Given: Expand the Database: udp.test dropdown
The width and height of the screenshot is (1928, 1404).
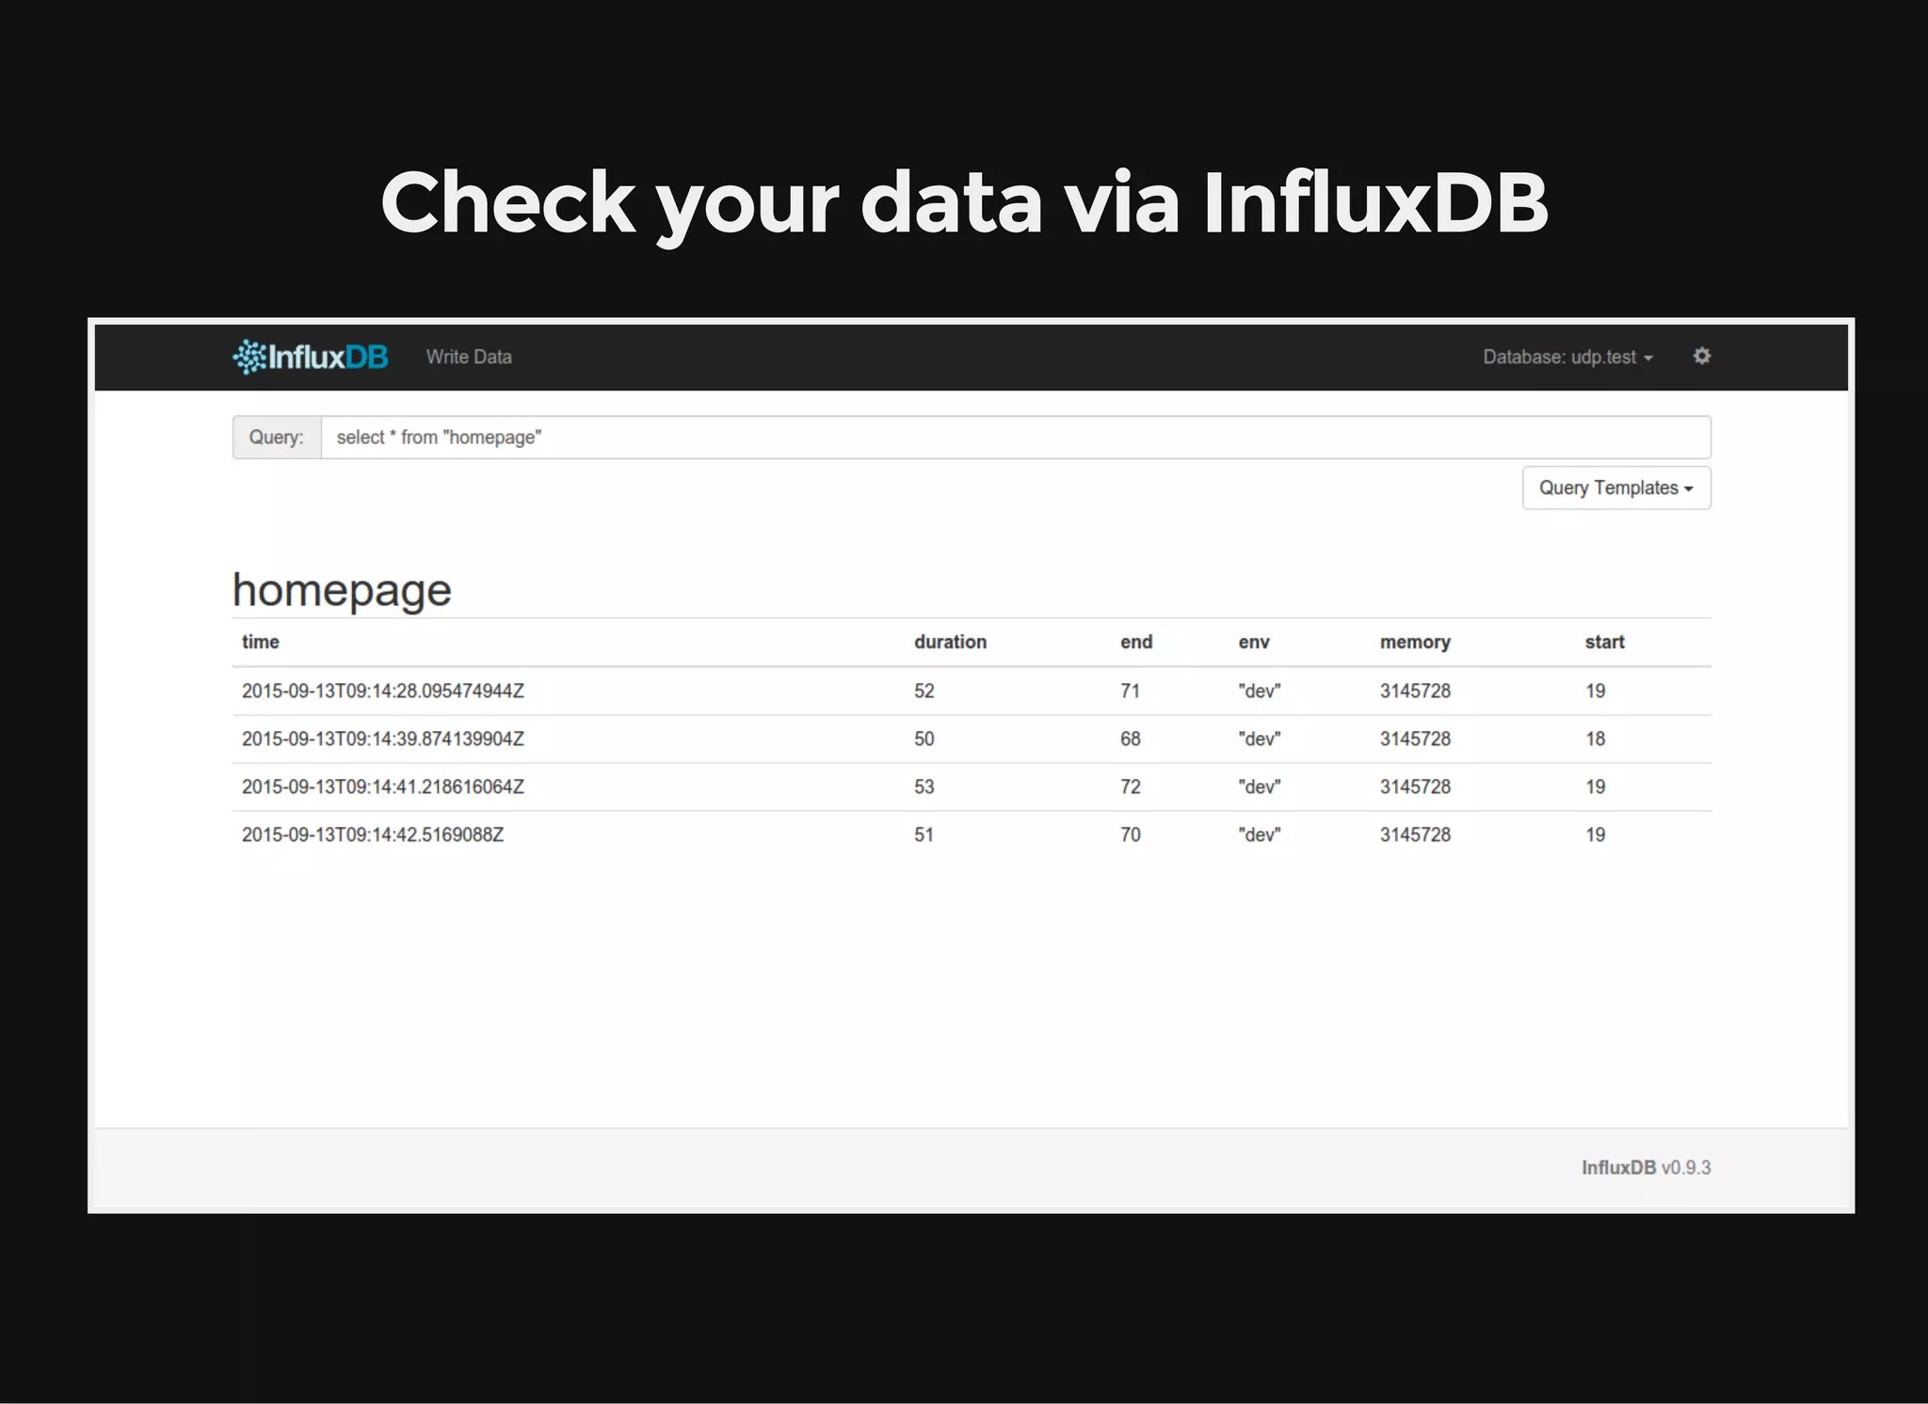Looking at the screenshot, I should pos(1567,357).
